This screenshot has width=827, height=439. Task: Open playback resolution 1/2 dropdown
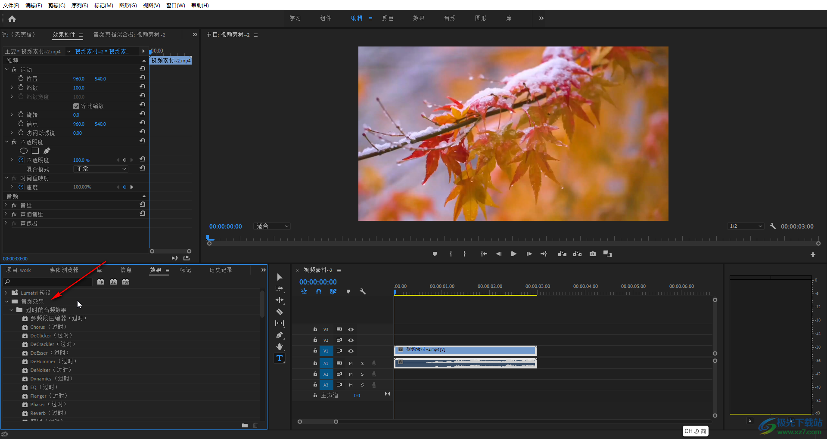point(746,226)
